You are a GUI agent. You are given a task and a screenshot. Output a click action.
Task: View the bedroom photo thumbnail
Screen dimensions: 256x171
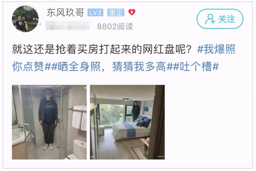127,122
